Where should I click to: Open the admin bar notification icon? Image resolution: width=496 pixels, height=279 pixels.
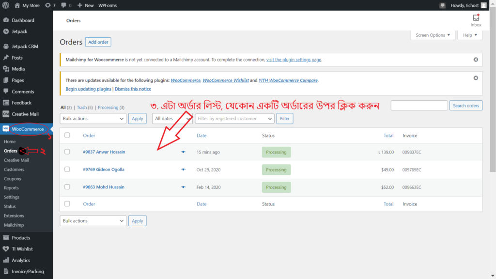(x=442, y=5)
